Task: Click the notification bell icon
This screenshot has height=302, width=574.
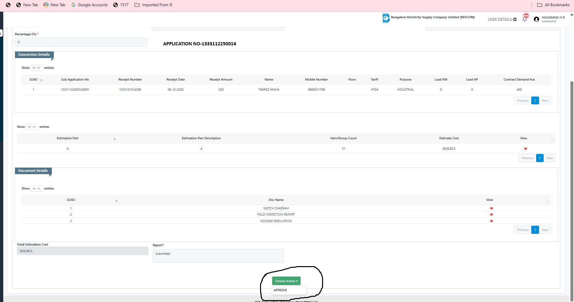Action: coord(524,19)
